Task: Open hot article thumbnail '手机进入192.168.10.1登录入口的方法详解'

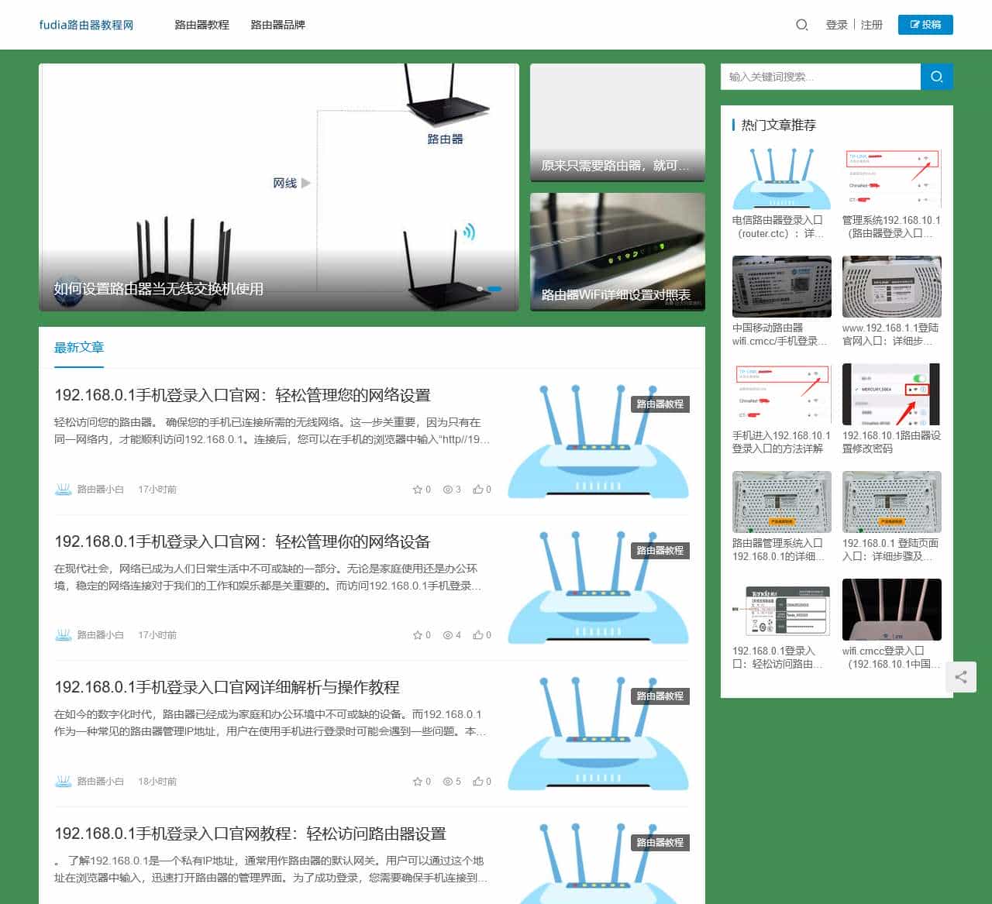Action: tap(782, 394)
